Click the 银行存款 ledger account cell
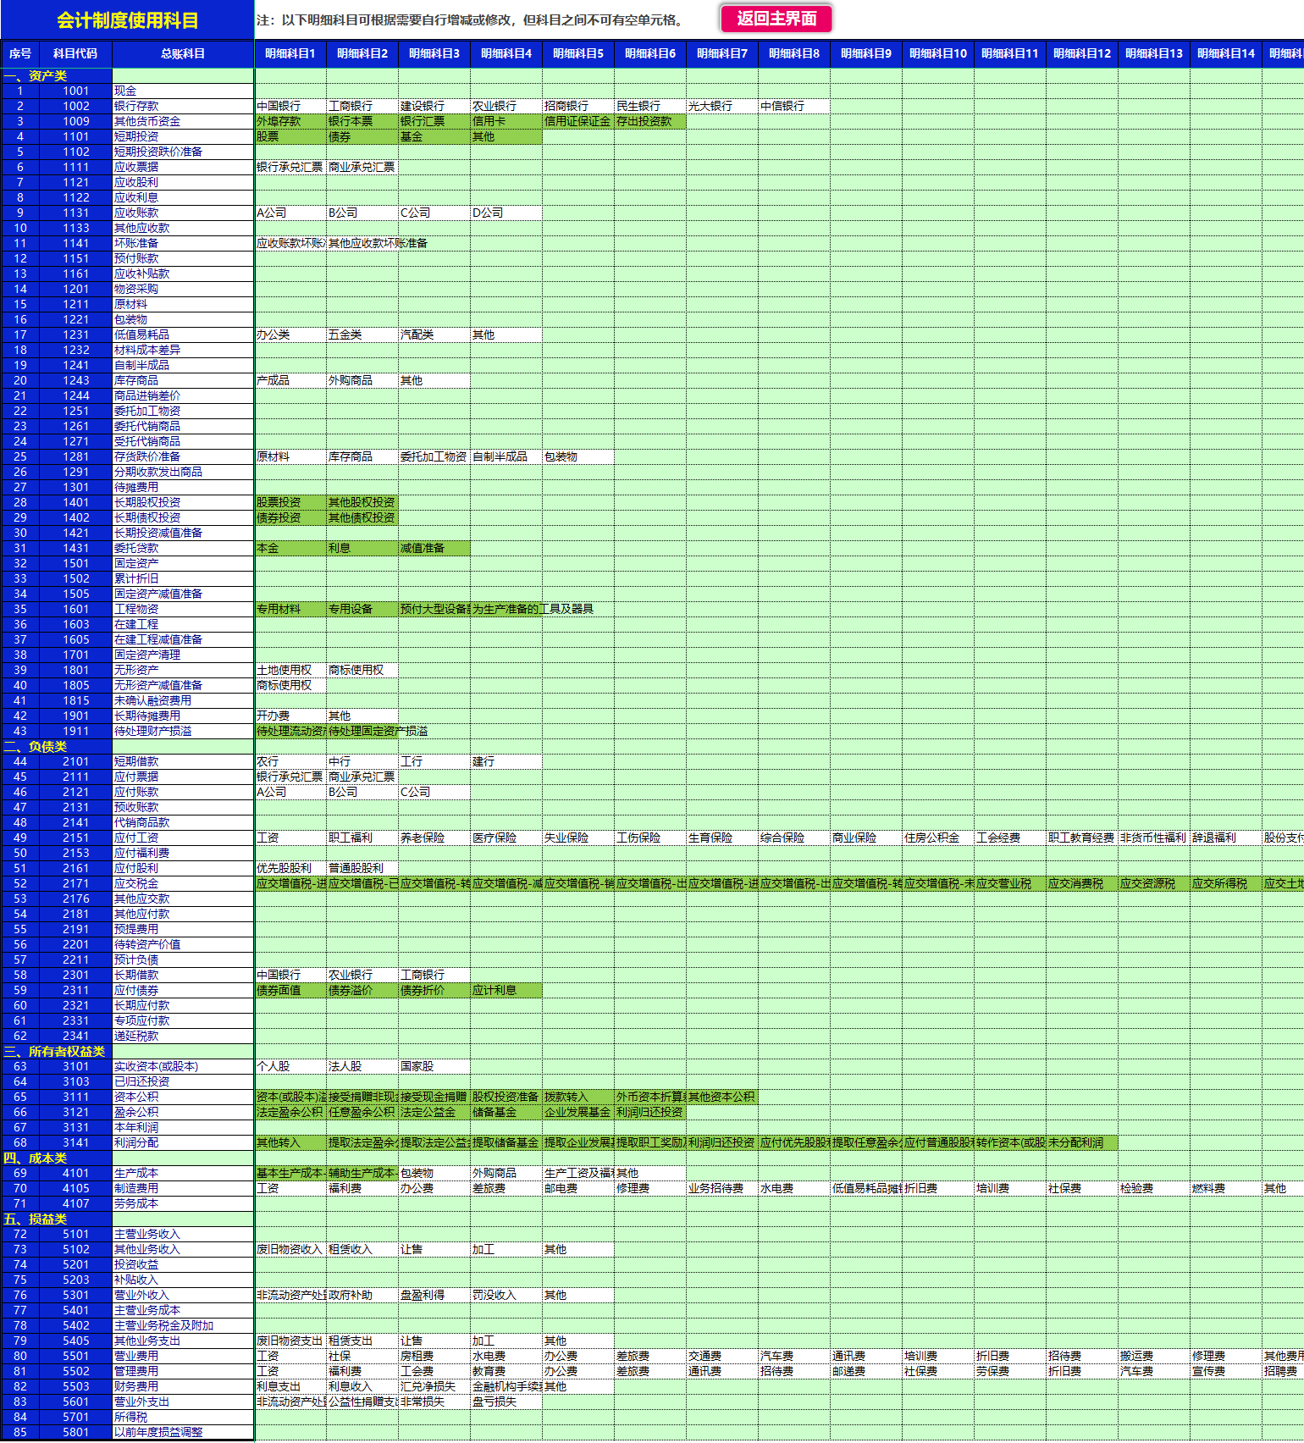 coord(183,106)
